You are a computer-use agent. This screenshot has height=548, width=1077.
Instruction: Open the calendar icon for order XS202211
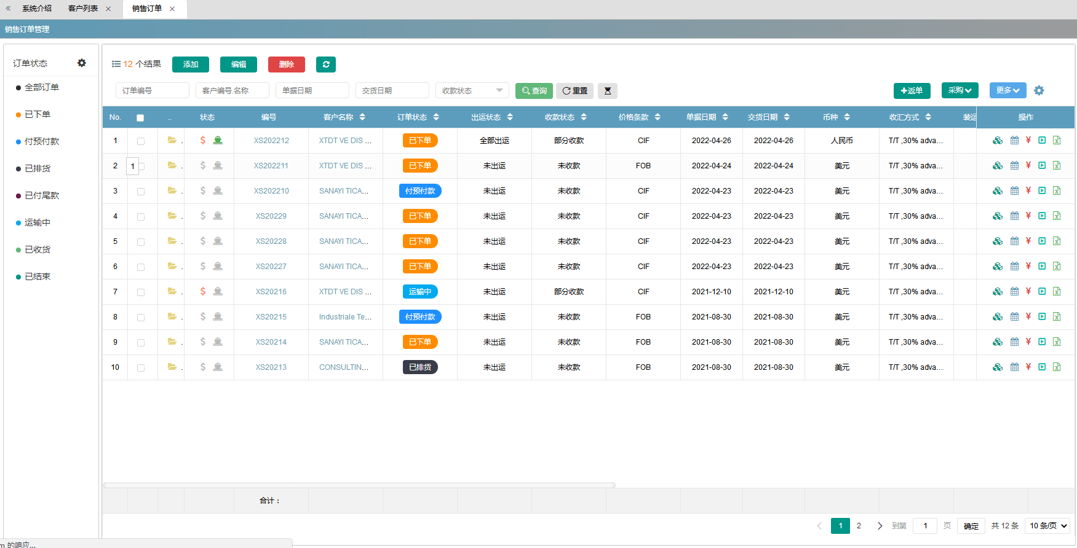click(x=1014, y=166)
